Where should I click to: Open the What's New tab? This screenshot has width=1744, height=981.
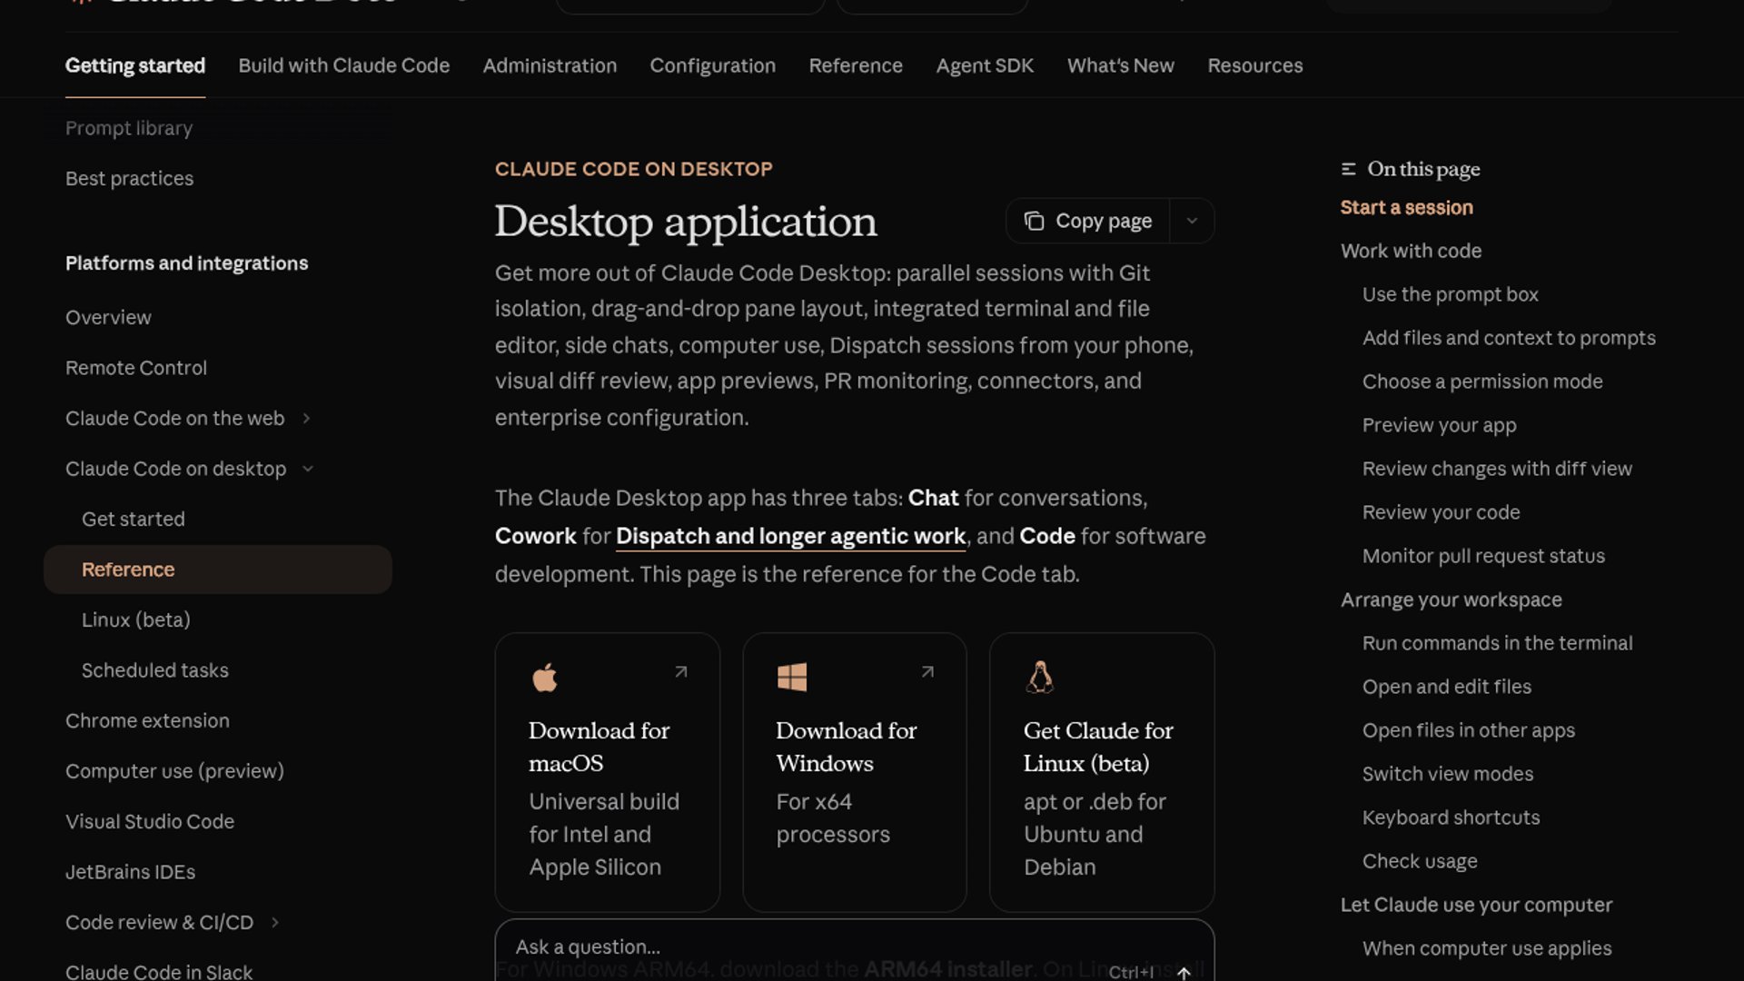(x=1121, y=65)
